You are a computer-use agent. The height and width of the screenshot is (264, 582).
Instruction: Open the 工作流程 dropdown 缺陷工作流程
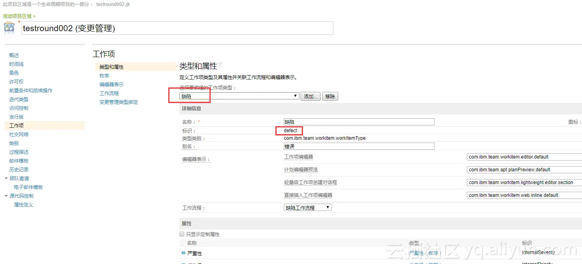(x=307, y=208)
